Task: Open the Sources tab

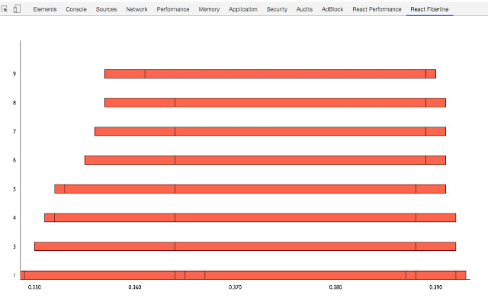Action: point(107,9)
